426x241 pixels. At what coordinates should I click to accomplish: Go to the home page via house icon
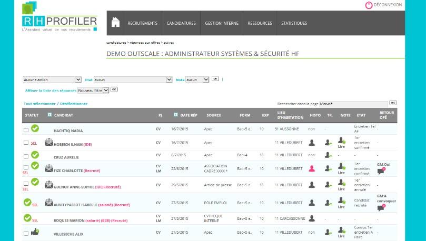click(x=115, y=22)
